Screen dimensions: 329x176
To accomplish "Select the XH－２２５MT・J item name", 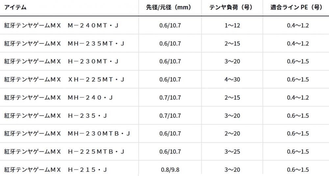I will point(64,80).
